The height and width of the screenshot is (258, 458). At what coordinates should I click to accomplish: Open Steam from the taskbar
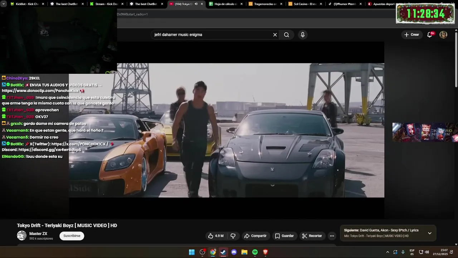(223, 252)
